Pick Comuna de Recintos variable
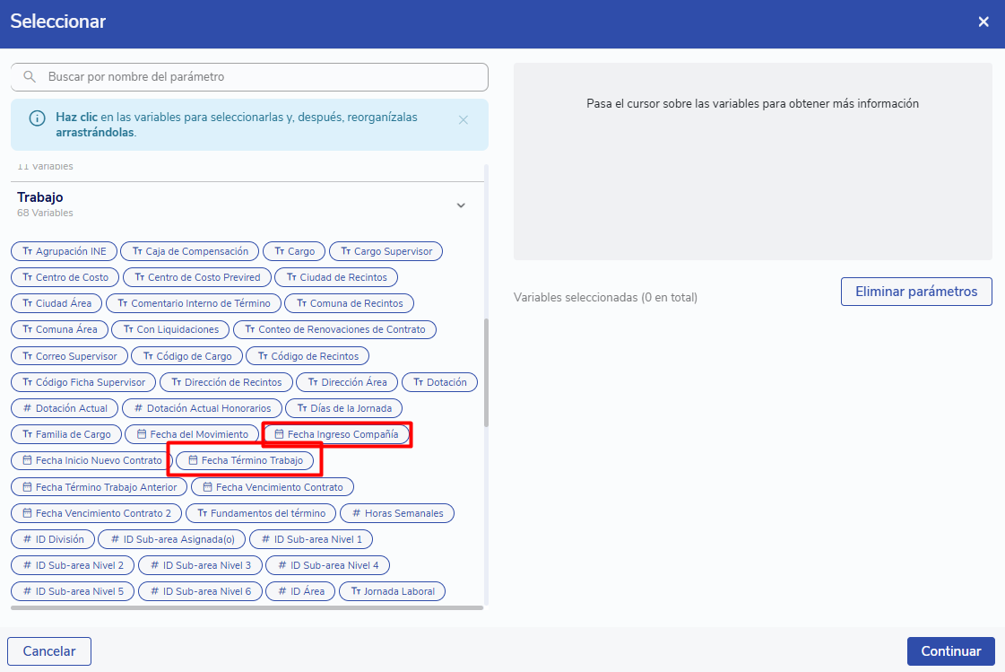The image size is (1005, 672). click(x=350, y=303)
